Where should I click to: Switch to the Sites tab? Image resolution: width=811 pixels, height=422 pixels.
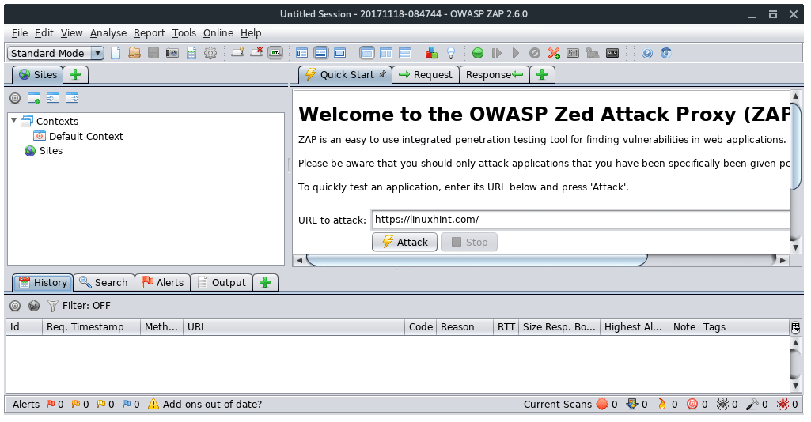tap(38, 75)
